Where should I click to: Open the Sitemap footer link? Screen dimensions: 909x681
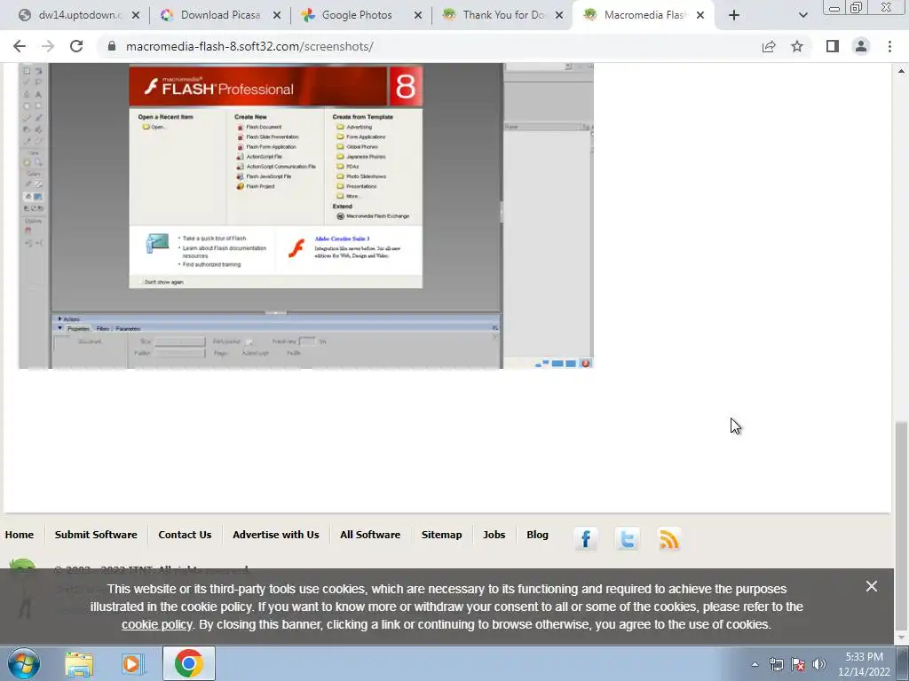click(442, 535)
